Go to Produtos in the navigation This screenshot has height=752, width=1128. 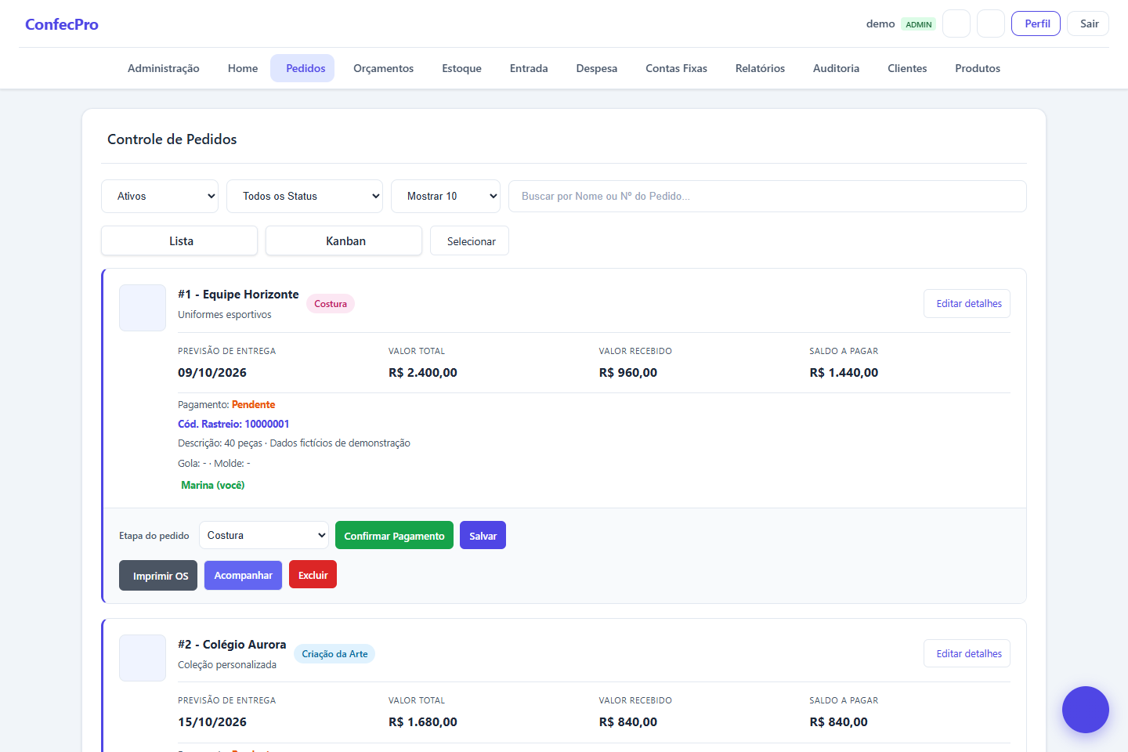click(x=978, y=68)
